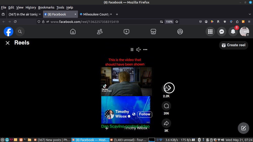Open the History menu
The image size is (253, 142).
(x=31, y=7)
